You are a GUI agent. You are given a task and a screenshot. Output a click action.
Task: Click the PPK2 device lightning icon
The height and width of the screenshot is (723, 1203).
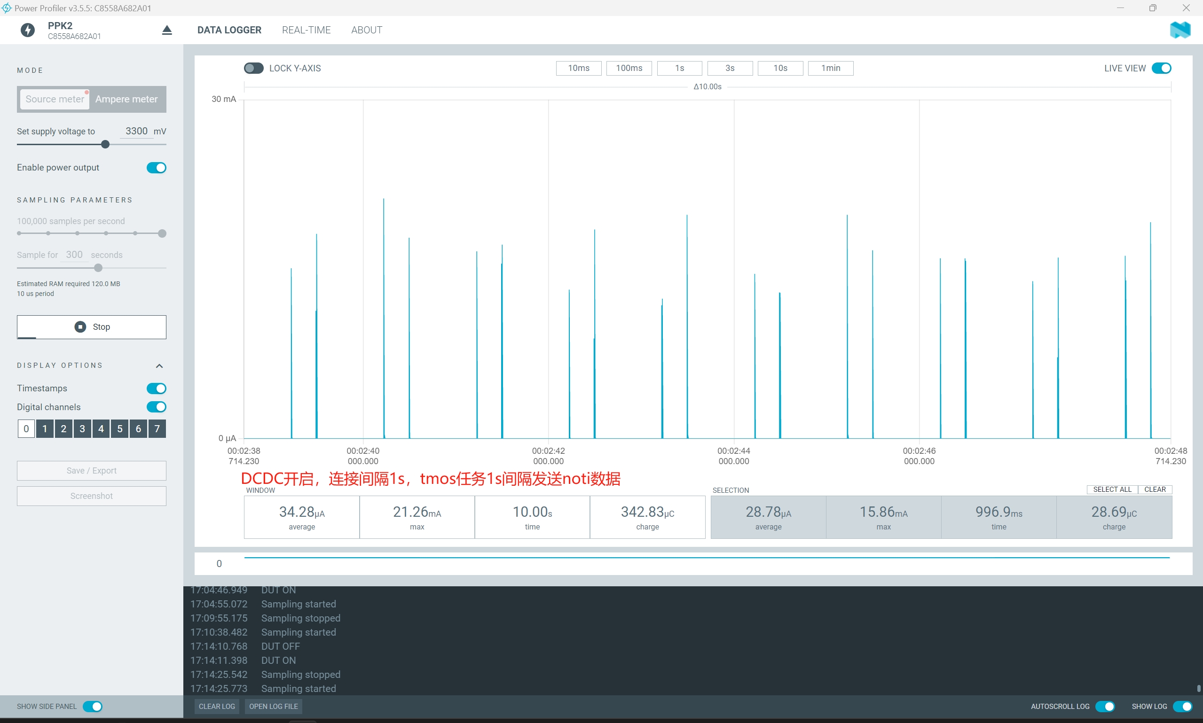[28, 30]
